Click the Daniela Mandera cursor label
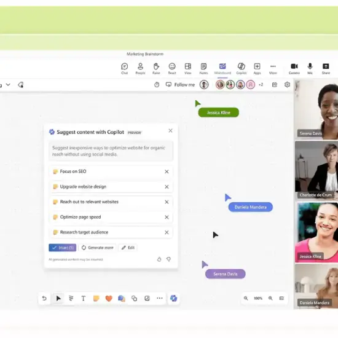The image size is (338, 338). point(251,207)
